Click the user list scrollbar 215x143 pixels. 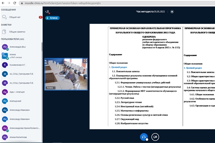pyautogui.click(x=42, y=46)
